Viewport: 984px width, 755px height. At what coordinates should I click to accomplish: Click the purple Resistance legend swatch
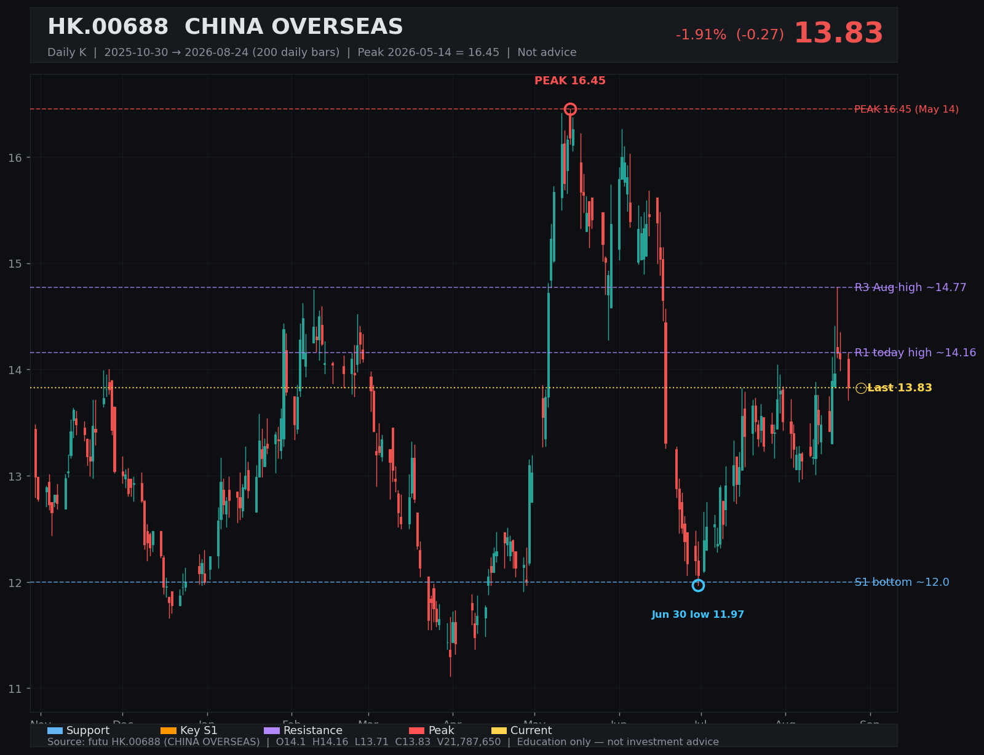point(271,730)
